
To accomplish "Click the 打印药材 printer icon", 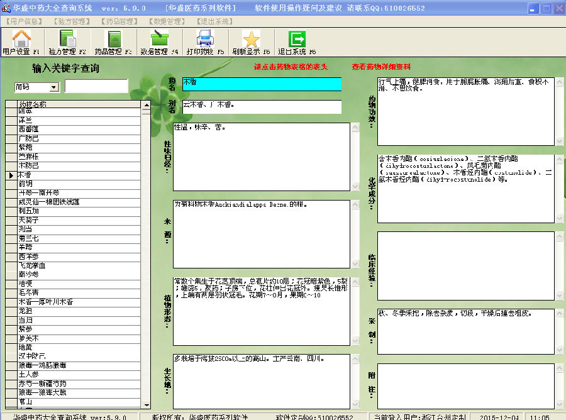I will pos(205,40).
